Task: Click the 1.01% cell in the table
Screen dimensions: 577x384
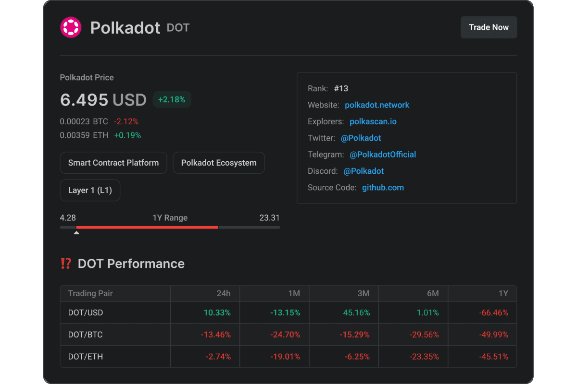Action: [x=427, y=312]
